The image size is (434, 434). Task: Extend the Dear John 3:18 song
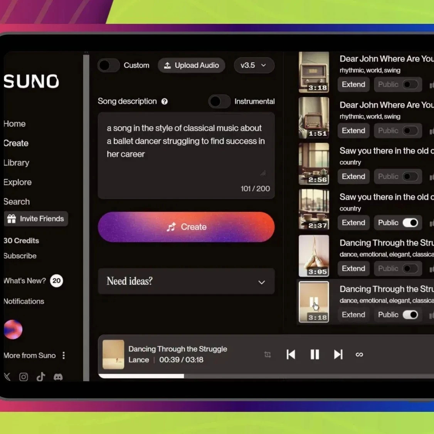tap(353, 84)
